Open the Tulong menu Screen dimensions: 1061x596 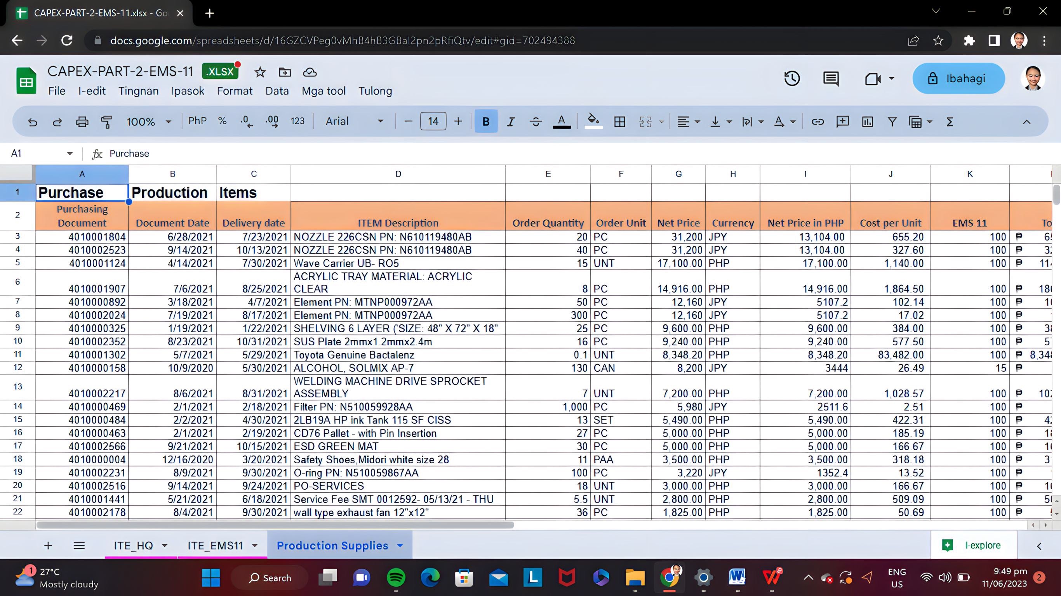tap(375, 90)
